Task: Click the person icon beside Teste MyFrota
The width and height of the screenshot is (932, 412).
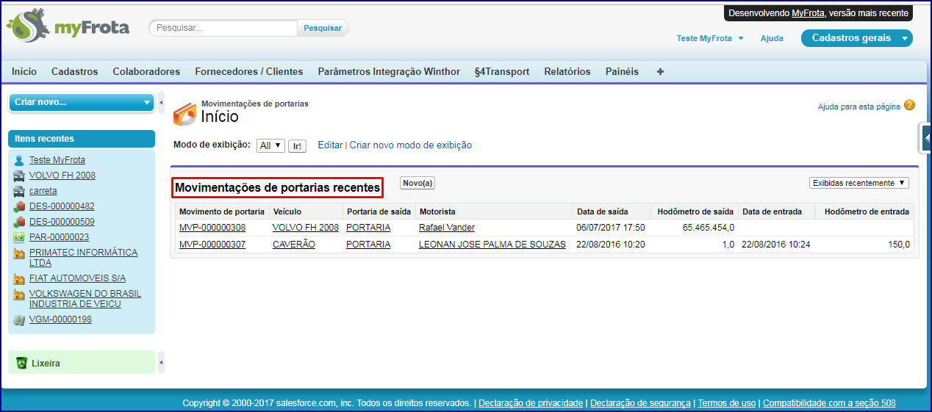Action: coord(19,160)
